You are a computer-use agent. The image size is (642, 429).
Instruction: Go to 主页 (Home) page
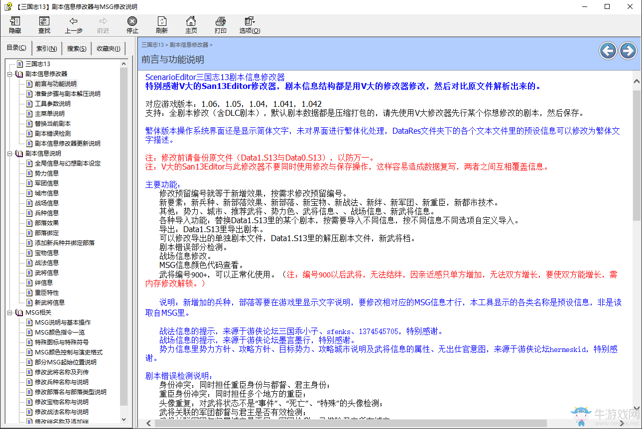point(191,25)
